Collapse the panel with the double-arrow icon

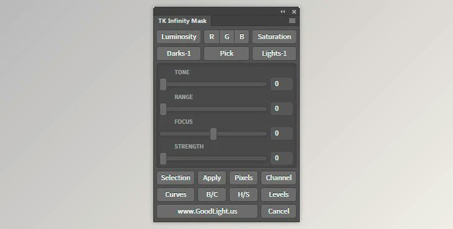[282, 12]
